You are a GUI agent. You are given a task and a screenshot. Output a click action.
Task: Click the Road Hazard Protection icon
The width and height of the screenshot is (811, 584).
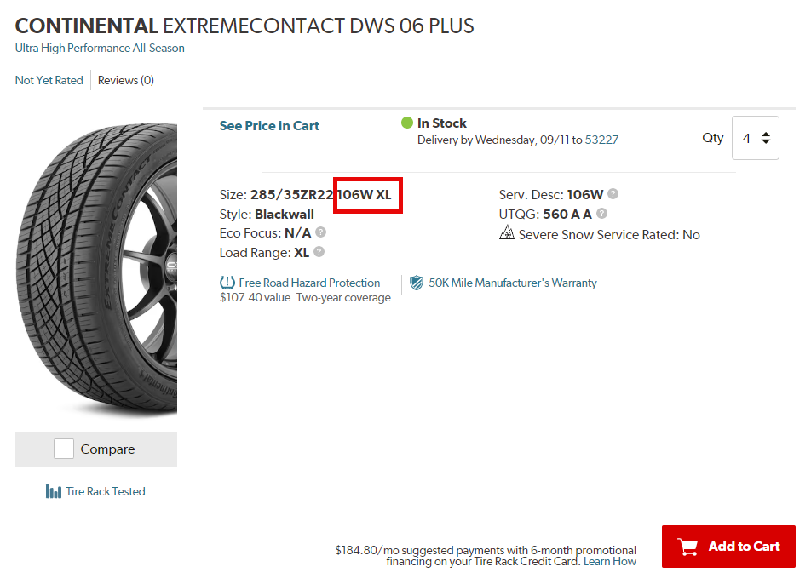click(227, 282)
